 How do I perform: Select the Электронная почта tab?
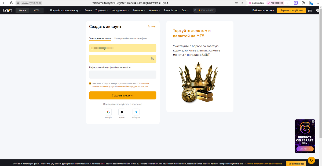[100, 38]
